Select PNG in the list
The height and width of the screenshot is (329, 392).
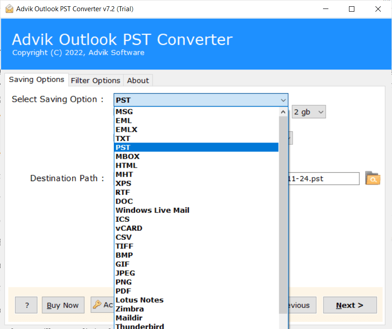(196, 282)
